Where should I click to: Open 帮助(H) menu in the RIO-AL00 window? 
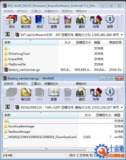[x=81, y=11]
